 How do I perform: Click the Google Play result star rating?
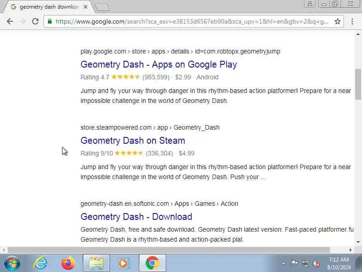(x=126, y=77)
